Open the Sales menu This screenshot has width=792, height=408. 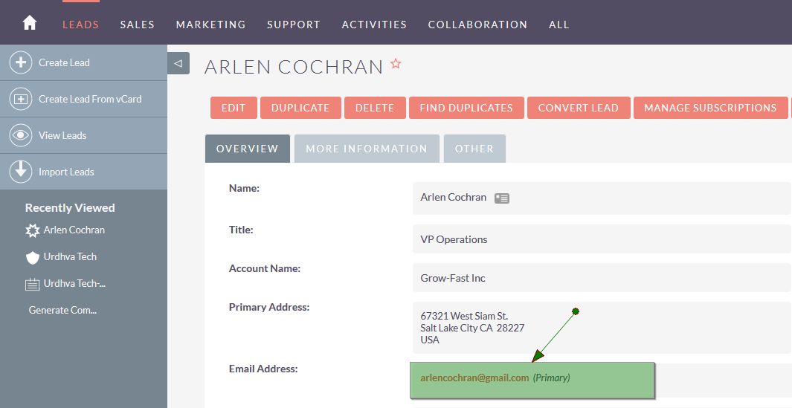point(138,25)
